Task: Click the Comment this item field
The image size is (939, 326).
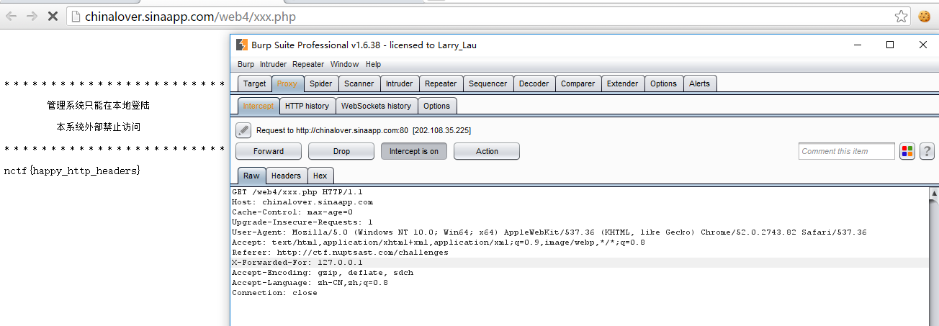Action: 847,151
